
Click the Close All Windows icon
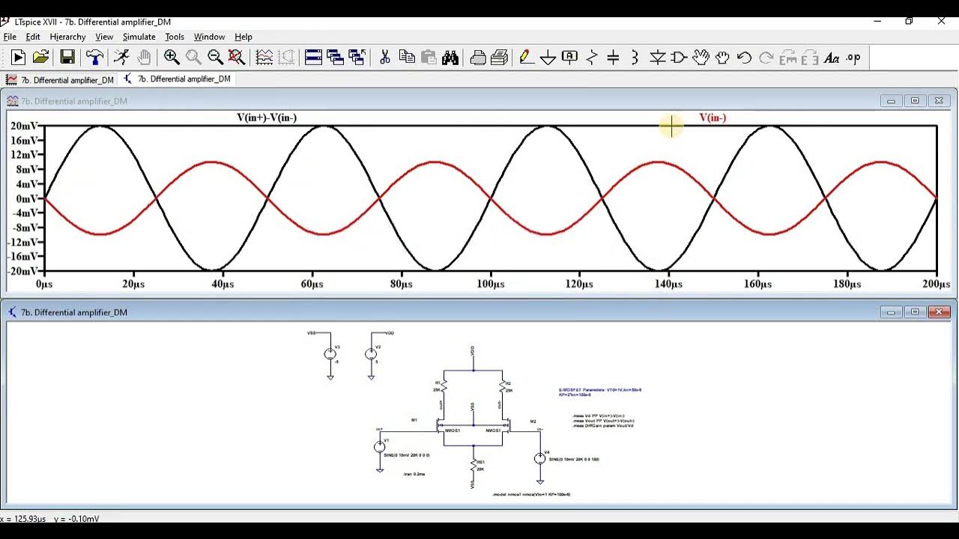pyautogui.click(x=357, y=57)
